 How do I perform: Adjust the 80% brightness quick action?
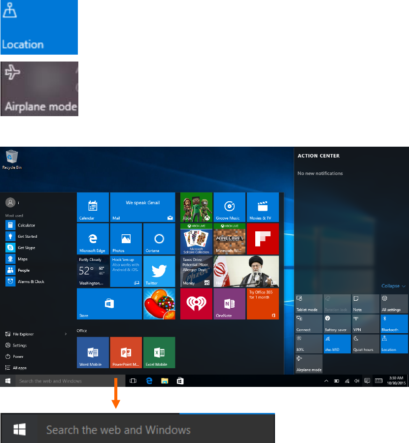click(309, 344)
